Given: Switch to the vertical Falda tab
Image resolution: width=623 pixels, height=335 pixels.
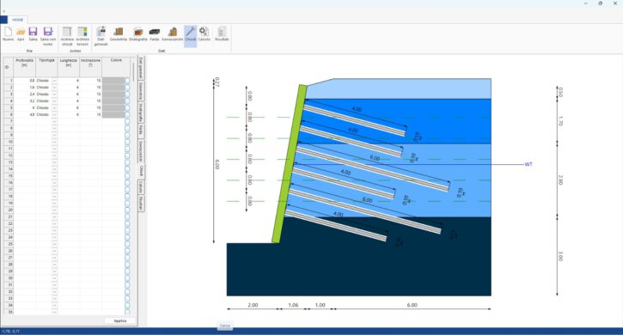Looking at the screenshot, I should tap(141, 131).
